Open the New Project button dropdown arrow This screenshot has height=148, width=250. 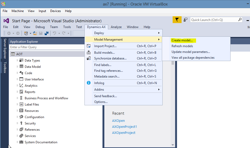(x=31, y=33)
